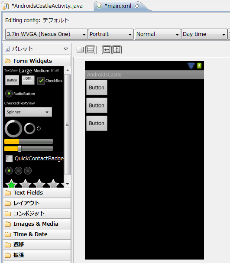Set vertical layout orientation icon
230x263 pixels.
[91, 50]
